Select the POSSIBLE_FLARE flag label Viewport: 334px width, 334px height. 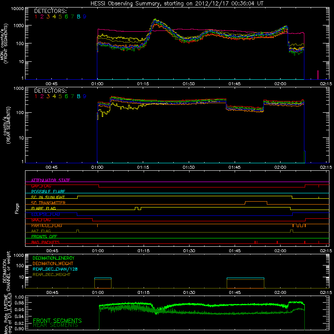48,192
